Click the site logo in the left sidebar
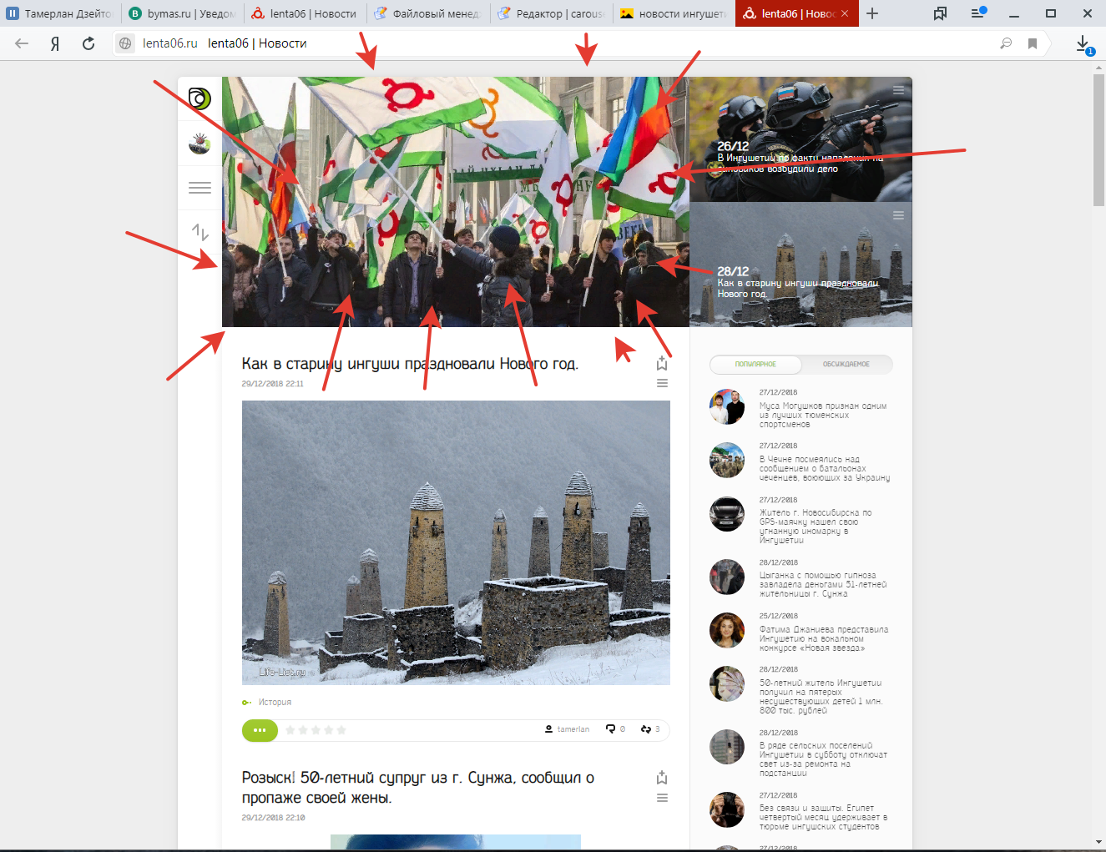This screenshot has height=852, width=1106. tap(199, 99)
